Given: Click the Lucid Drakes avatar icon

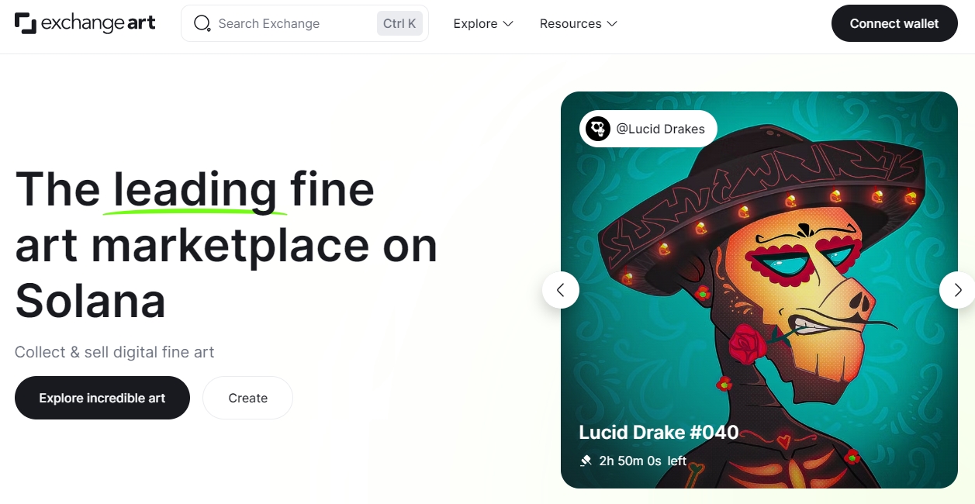Looking at the screenshot, I should click(597, 129).
